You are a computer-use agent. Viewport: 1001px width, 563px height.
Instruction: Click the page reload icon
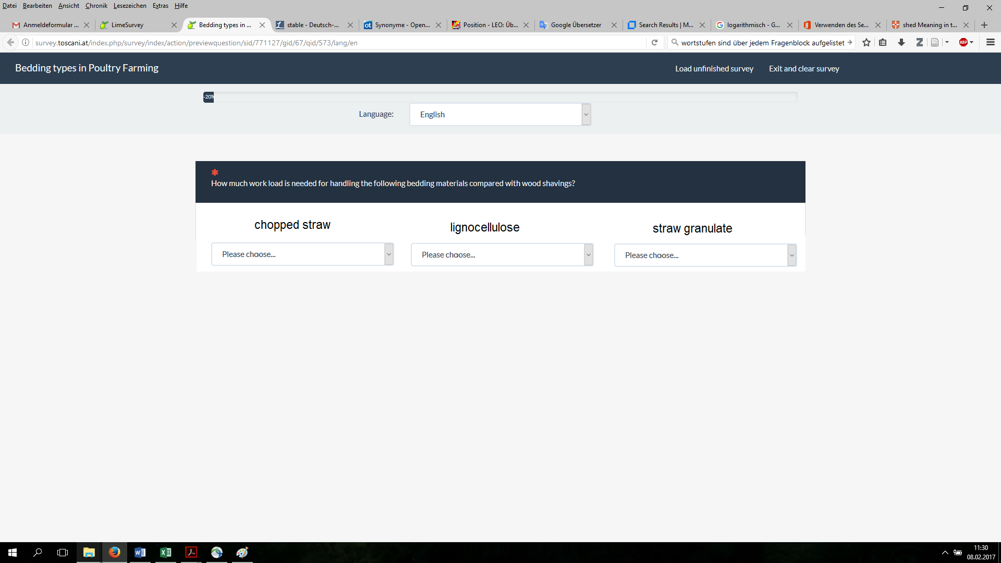[654, 43]
